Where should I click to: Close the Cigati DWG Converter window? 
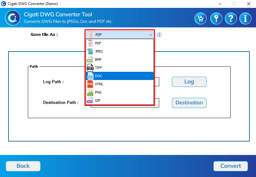click(x=248, y=4)
